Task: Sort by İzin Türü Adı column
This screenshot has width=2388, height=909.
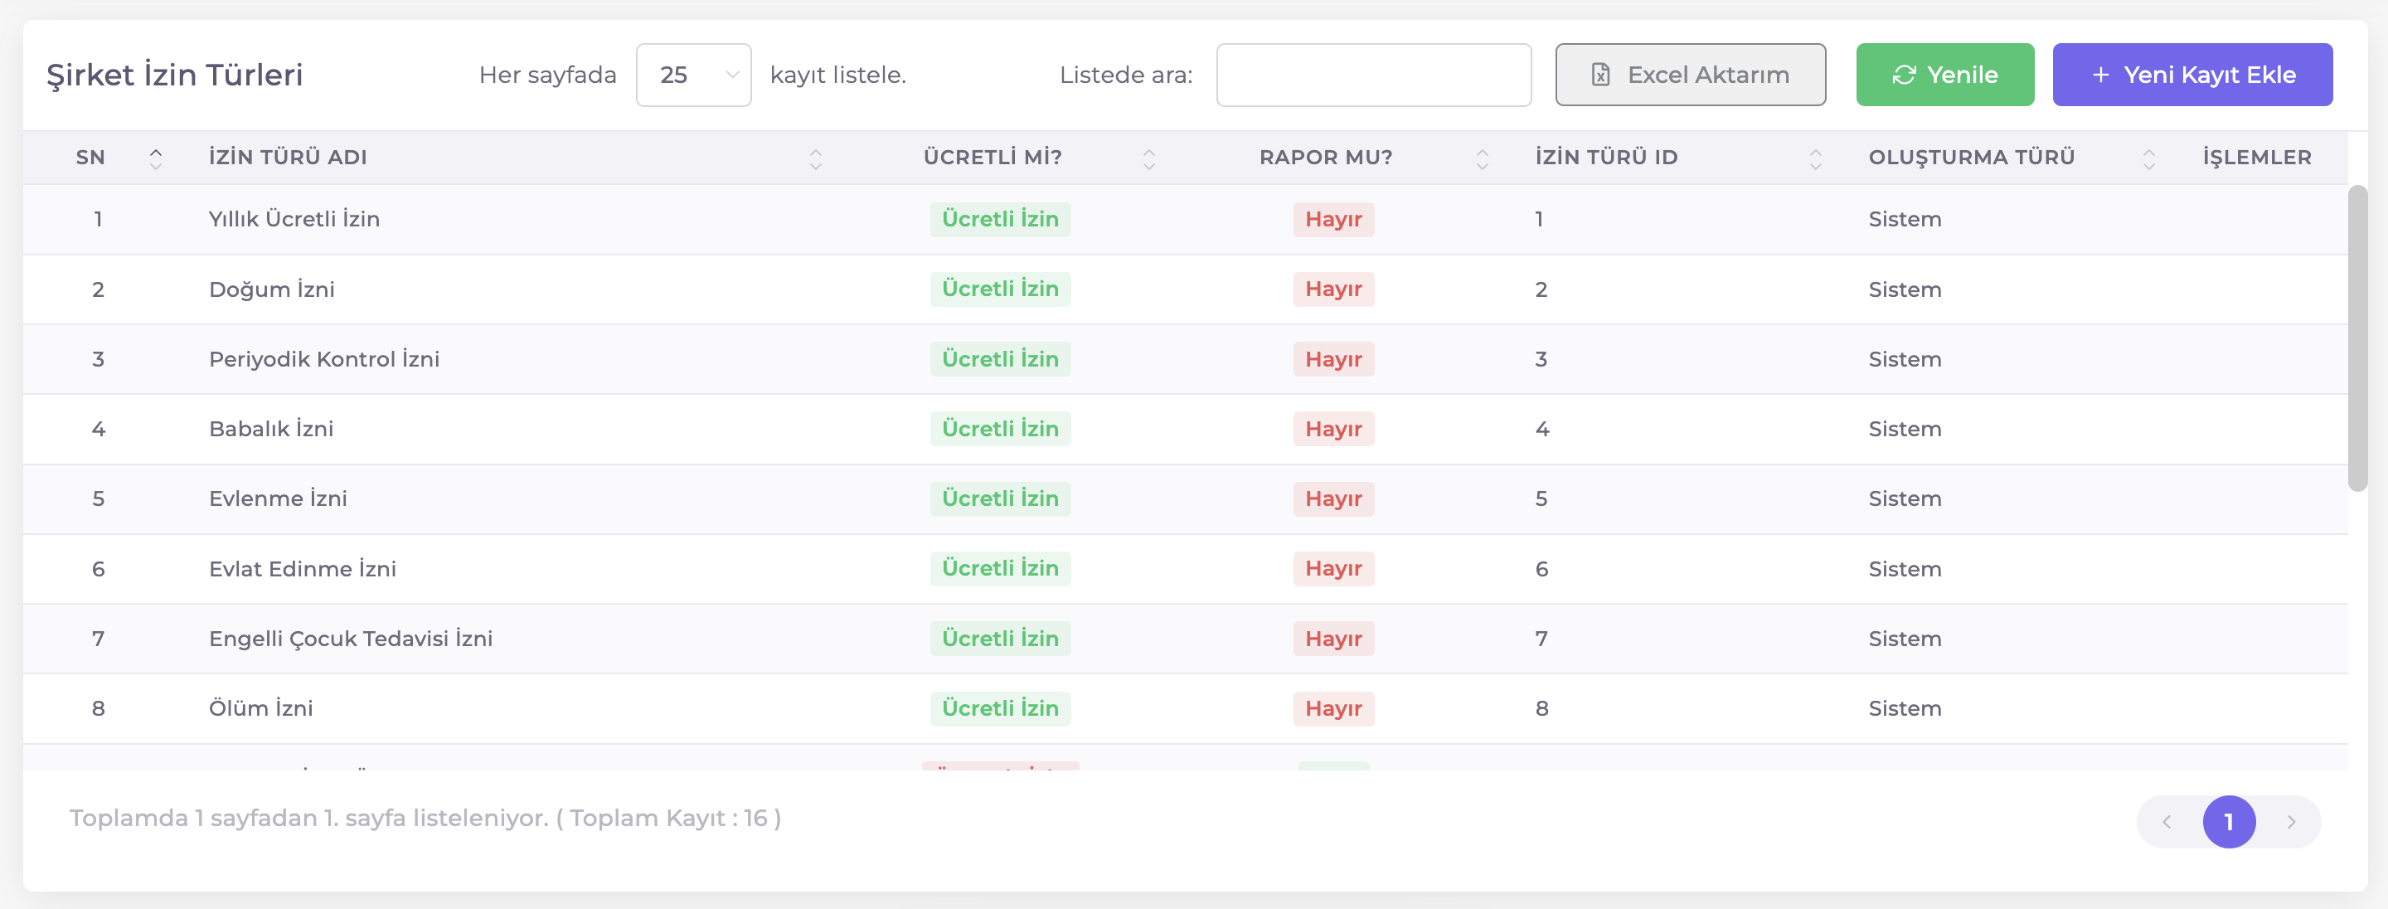Action: 816,158
